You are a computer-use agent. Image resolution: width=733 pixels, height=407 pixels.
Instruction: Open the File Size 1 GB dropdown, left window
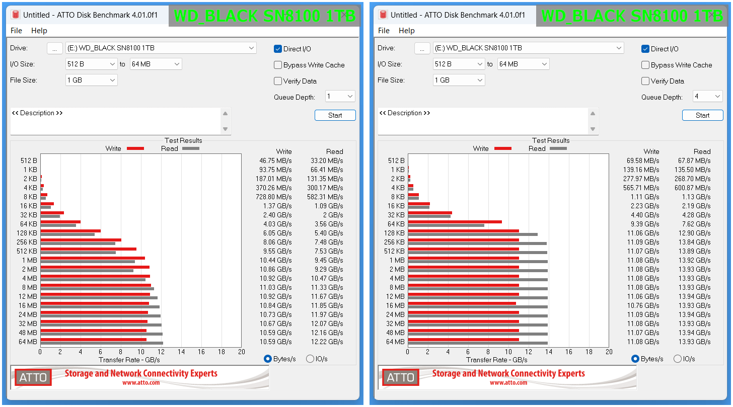(92, 80)
